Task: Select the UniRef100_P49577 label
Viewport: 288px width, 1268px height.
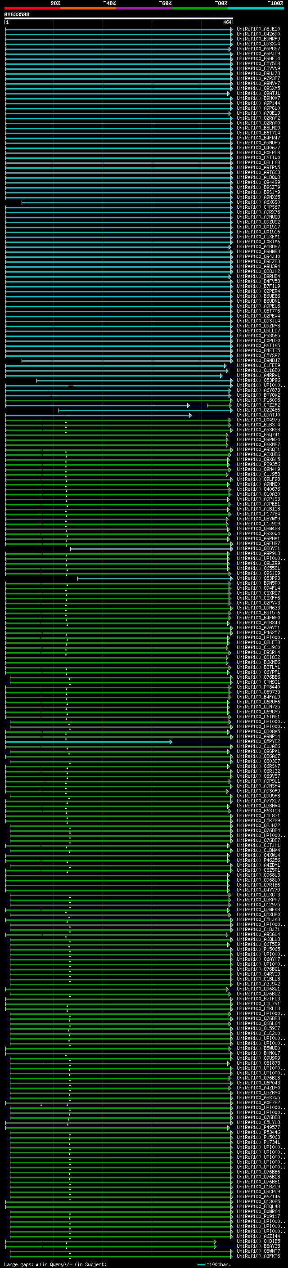Action: [258, 1128]
